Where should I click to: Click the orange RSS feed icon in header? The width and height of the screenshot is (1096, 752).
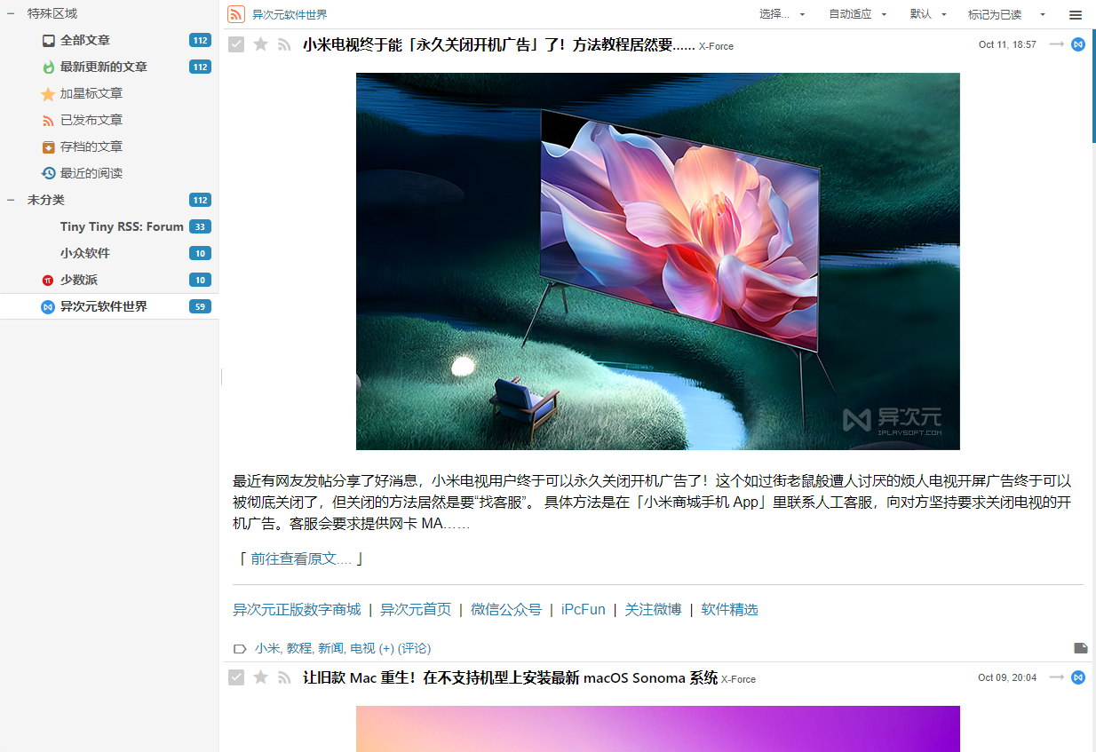235,14
